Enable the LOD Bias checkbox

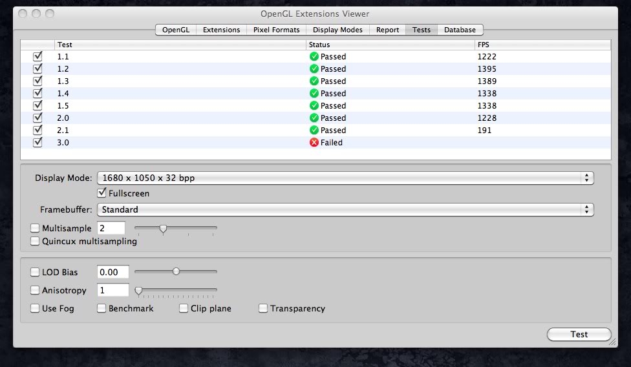coord(35,272)
